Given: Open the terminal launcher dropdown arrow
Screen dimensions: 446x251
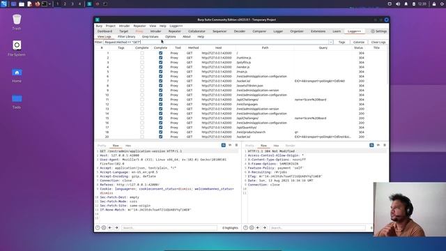Looking at the screenshot, I should point(49,4).
